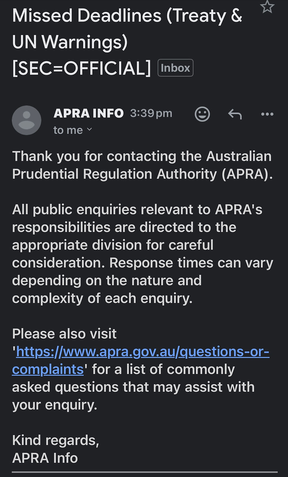Tap the APRA INFO sender name

pyautogui.click(x=88, y=113)
